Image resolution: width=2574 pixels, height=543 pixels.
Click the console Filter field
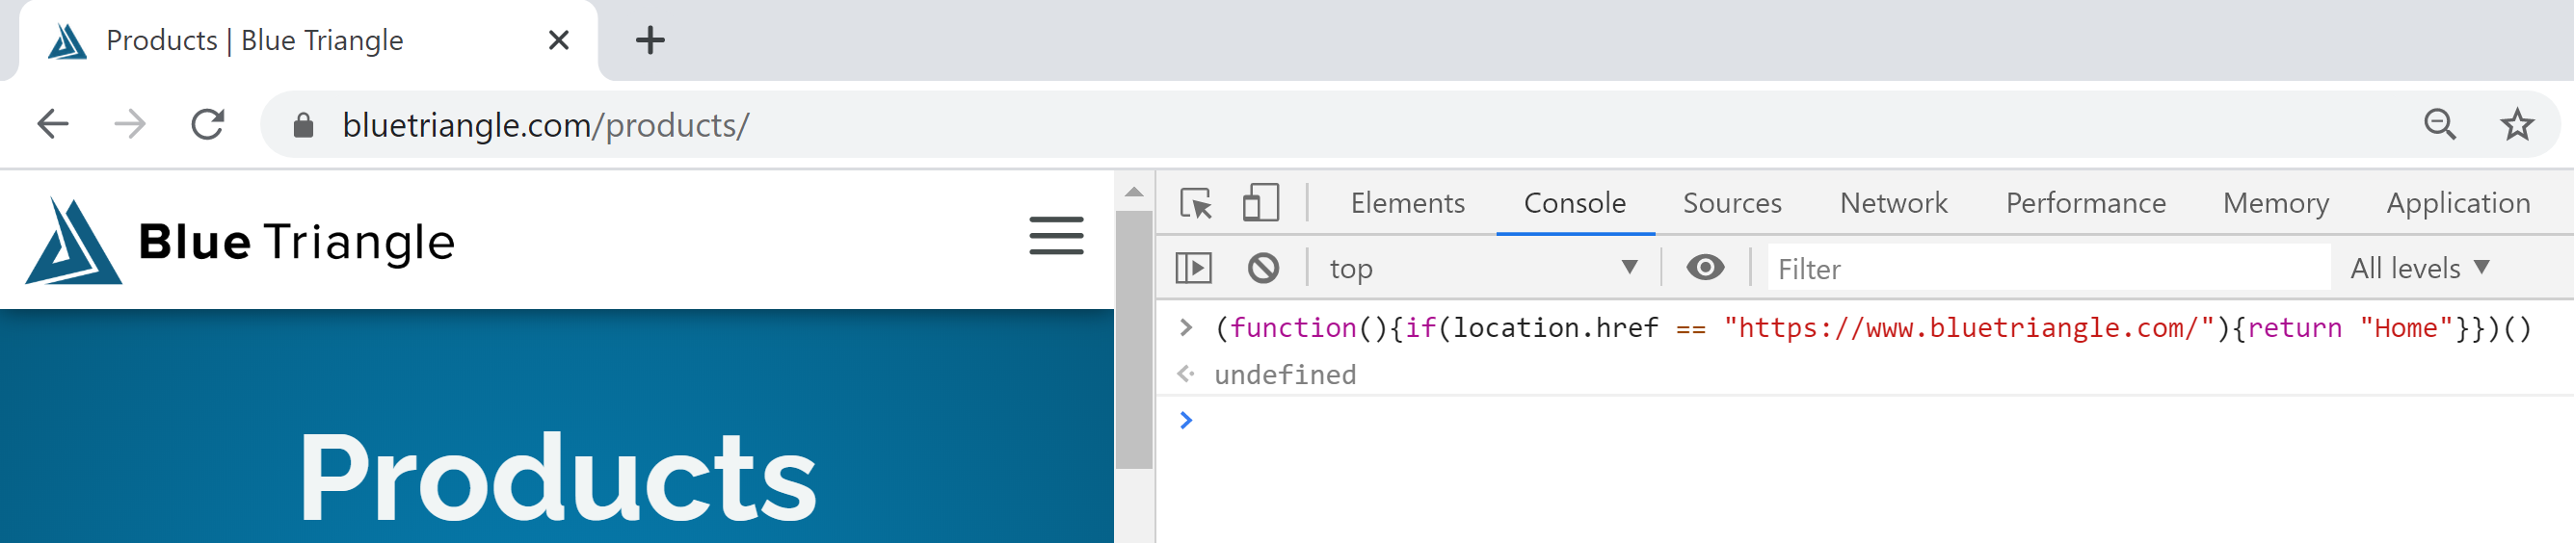click(2049, 269)
